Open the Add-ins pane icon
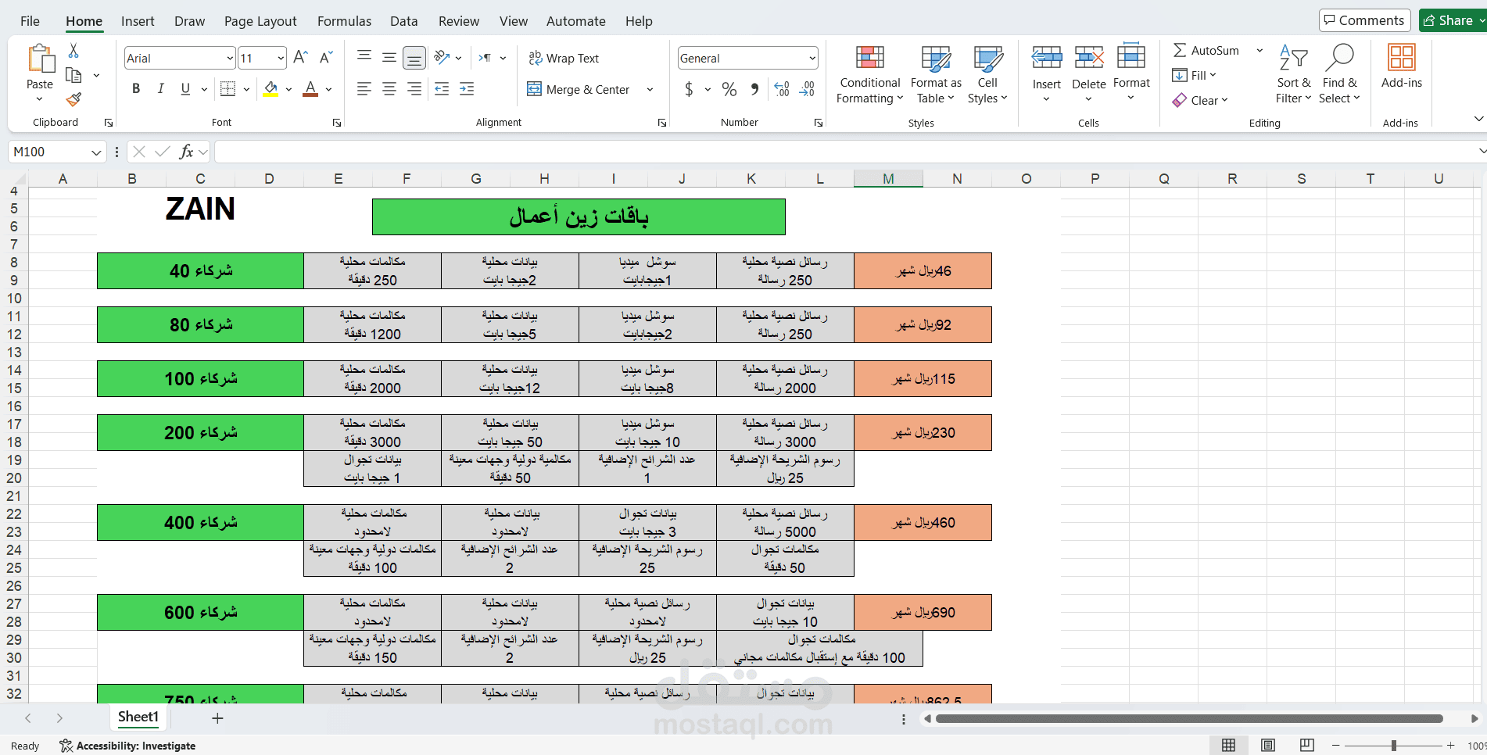The image size is (1487, 755). point(1402,67)
